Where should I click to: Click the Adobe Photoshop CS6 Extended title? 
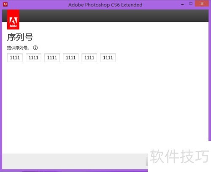click(x=105, y=5)
